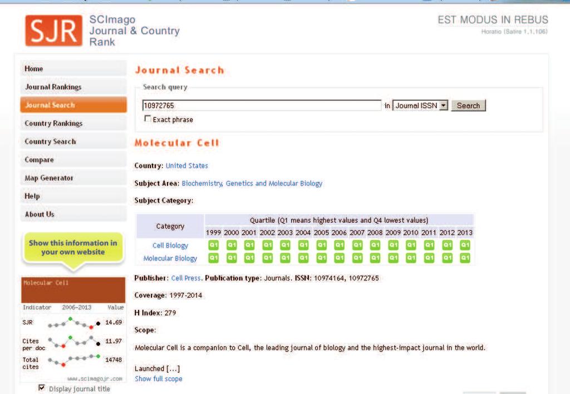Open the Journal ISSN dropdown
Image resolution: width=570 pixels, height=394 pixels.
tap(420, 105)
